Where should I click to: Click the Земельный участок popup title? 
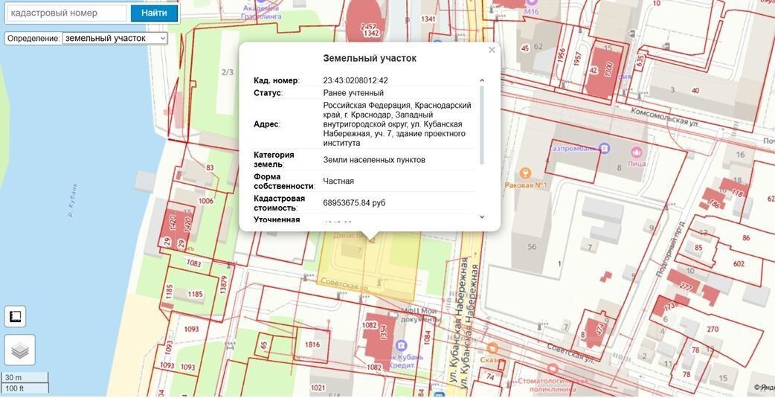click(370, 58)
